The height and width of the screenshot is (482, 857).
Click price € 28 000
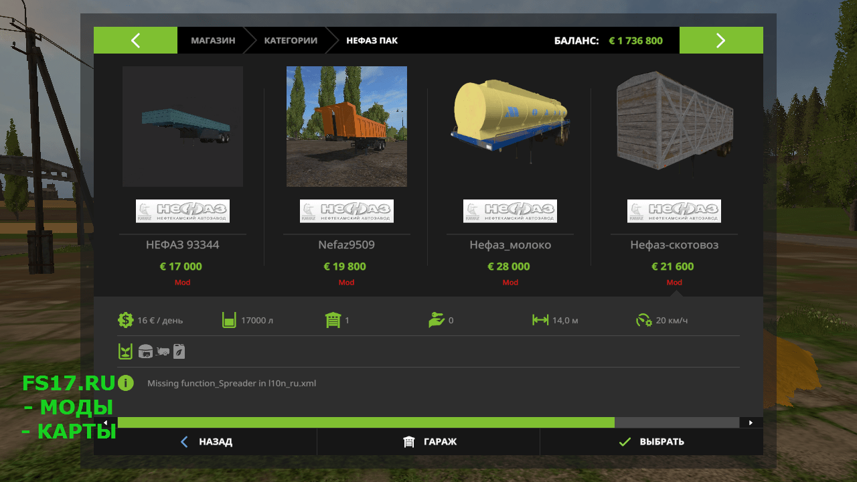[510, 266]
